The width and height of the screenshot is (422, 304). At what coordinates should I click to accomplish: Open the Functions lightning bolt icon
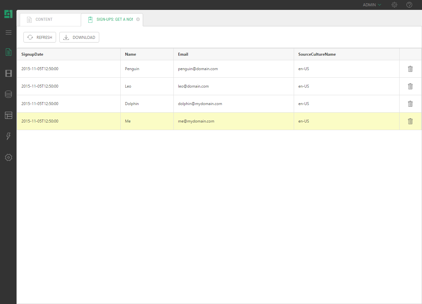(x=9, y=136)
